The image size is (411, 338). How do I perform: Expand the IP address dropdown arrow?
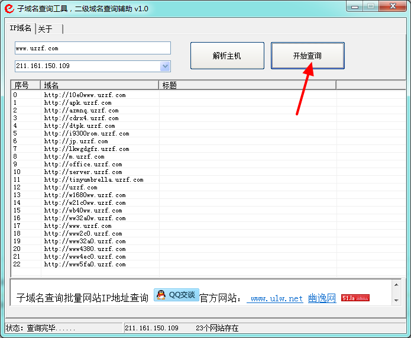pos(165,66)
